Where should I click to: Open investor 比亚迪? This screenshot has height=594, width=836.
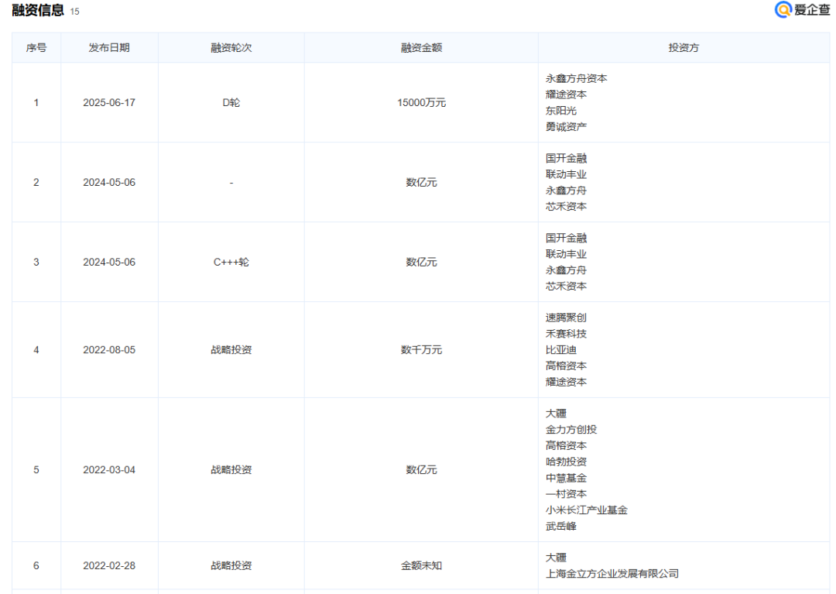click(561, 350)
